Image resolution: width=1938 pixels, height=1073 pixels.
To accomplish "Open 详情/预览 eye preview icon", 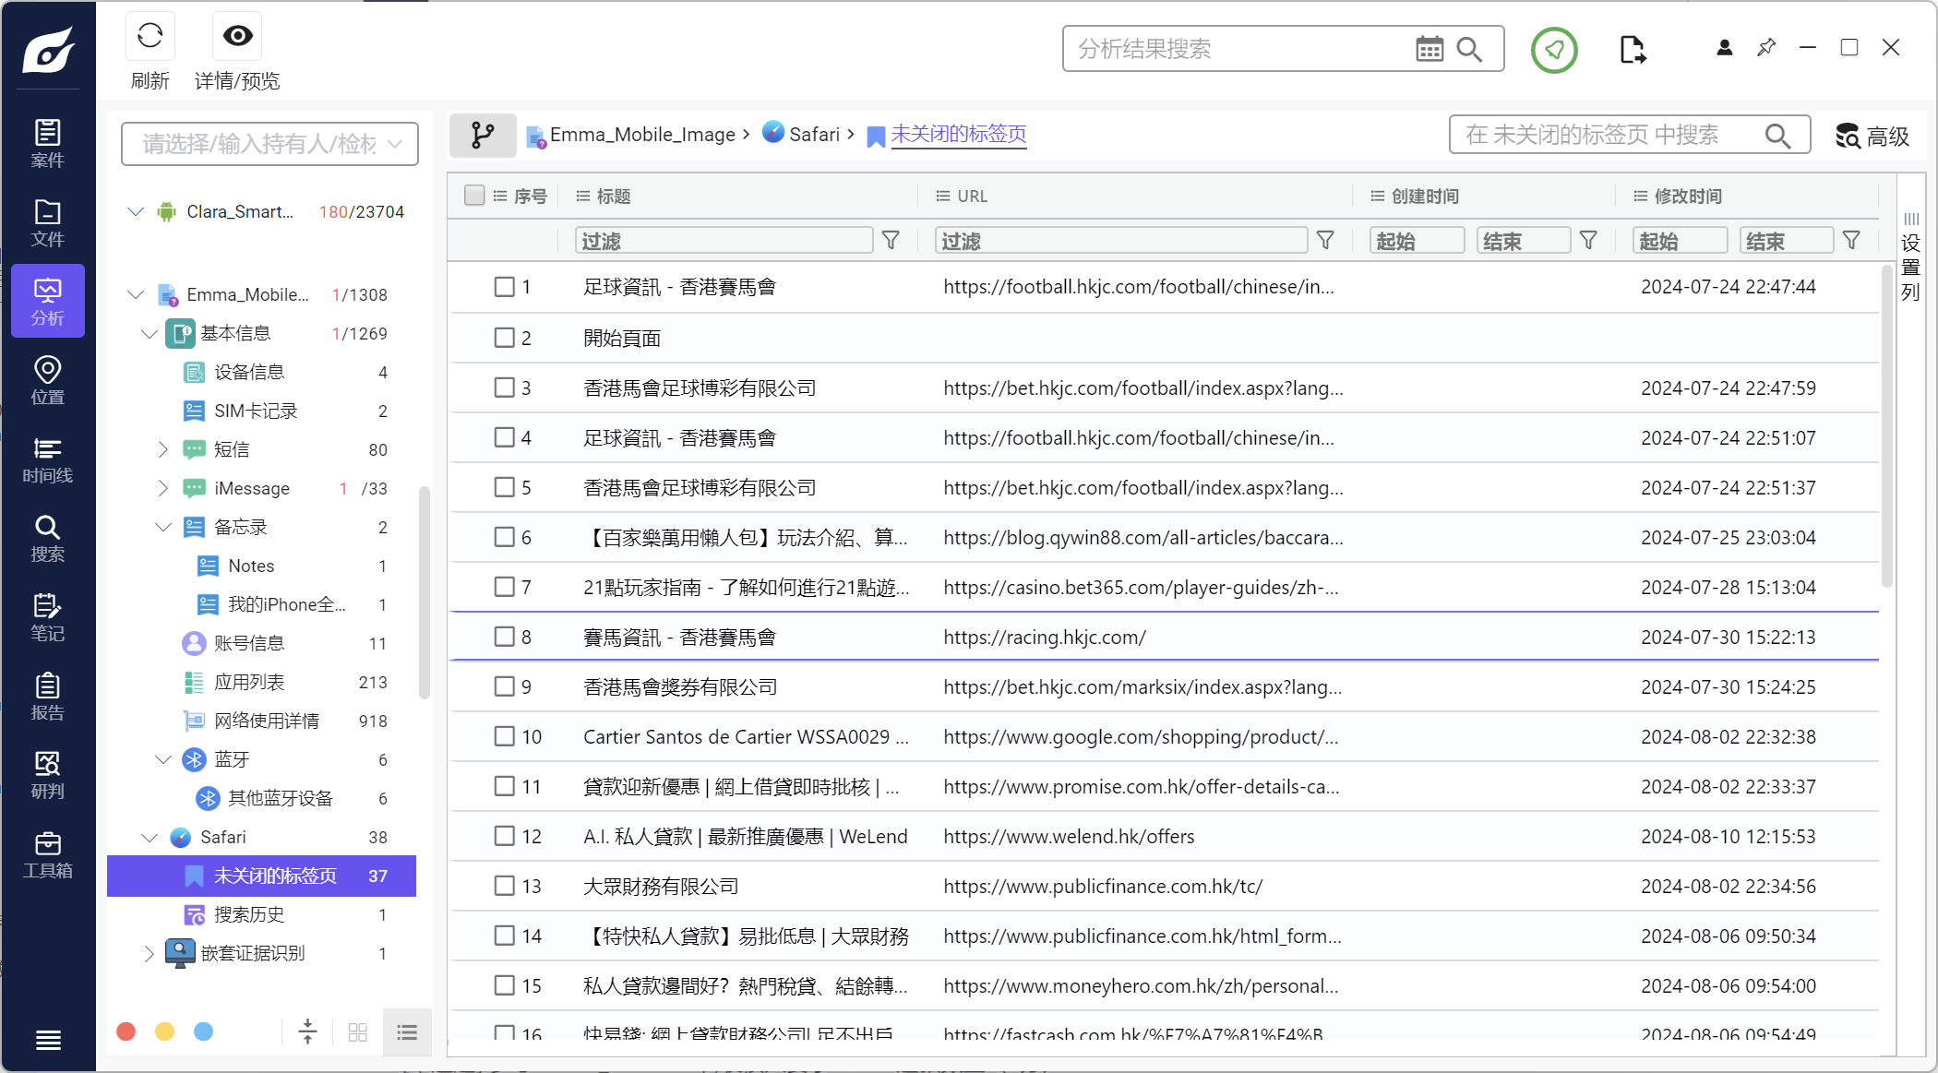I will click(x=237, y=37).
